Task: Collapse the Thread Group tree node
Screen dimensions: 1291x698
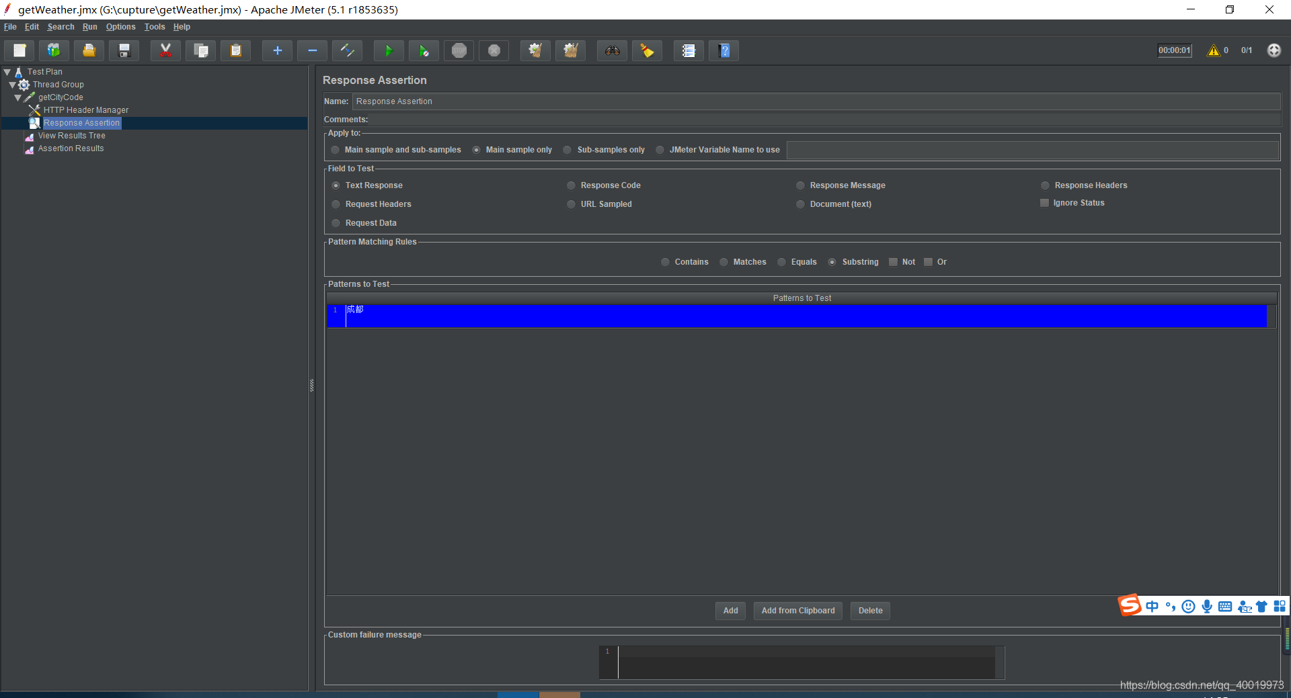Action: click(13, 85)
